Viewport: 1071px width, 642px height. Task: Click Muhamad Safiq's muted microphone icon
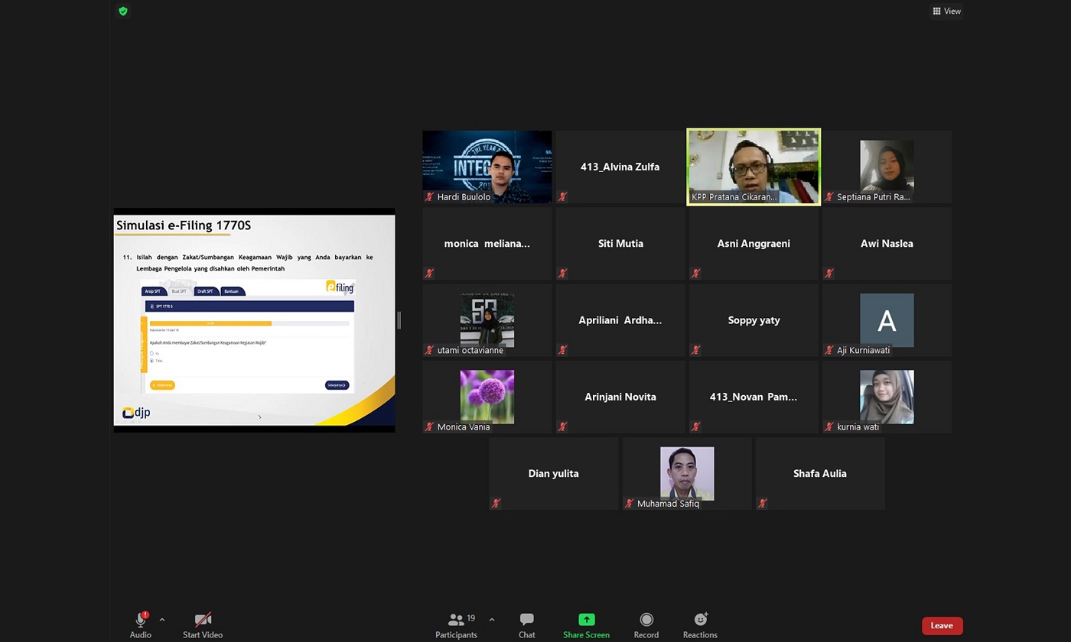tap(629, 504)
